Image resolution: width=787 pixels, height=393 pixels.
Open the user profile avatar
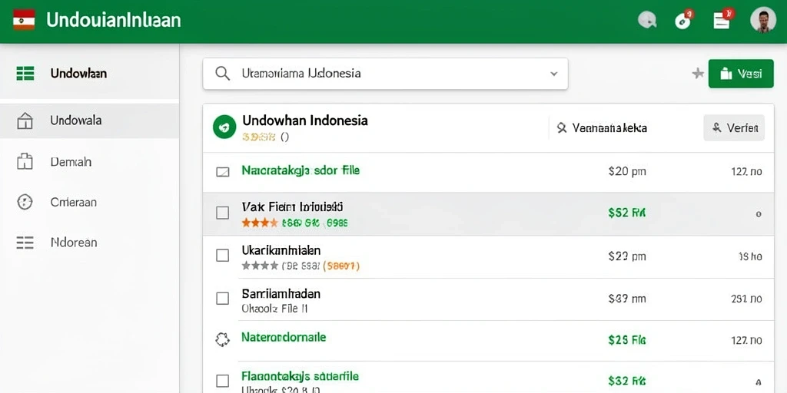[x=763, y=20]
